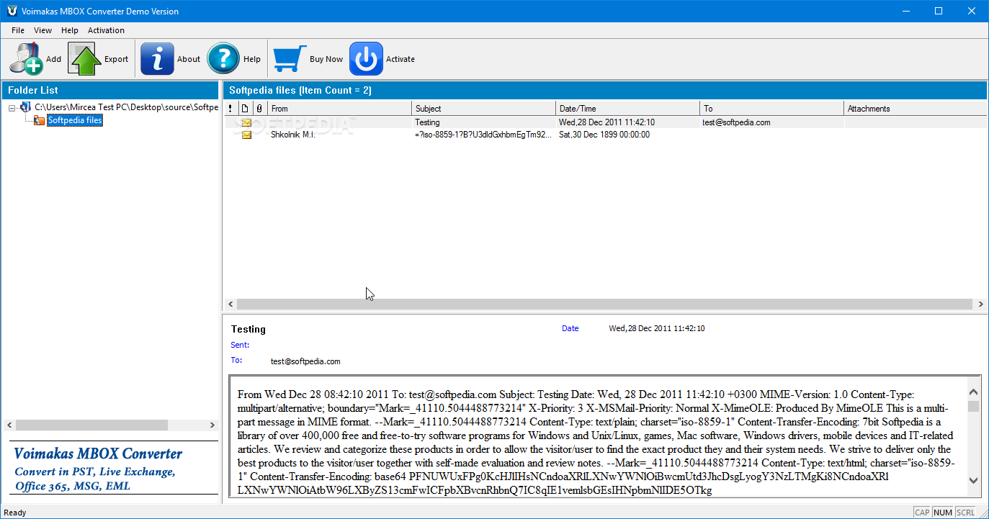
Task: Select the Softpedia files tree item
Action: click(x=75, y=120)
